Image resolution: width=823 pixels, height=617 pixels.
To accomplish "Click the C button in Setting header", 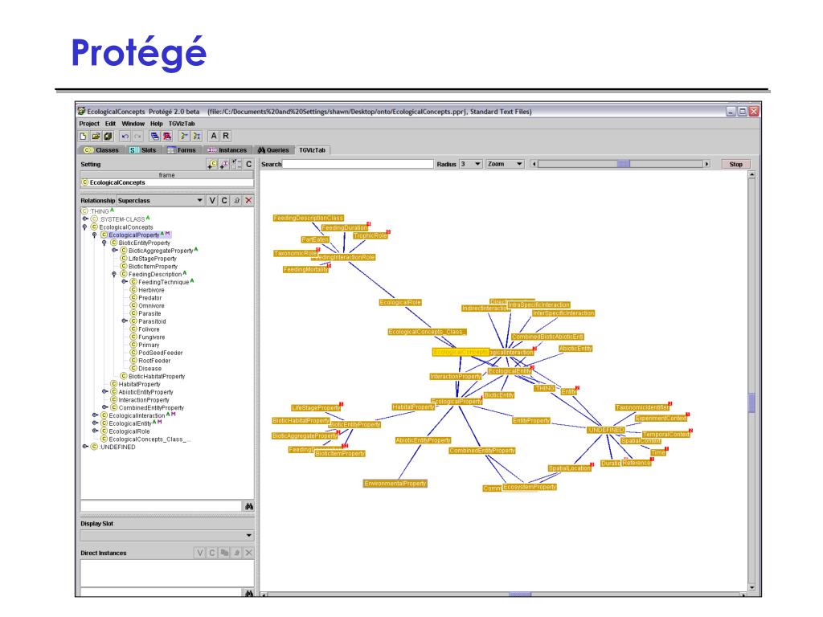I will tap(249, 164).
